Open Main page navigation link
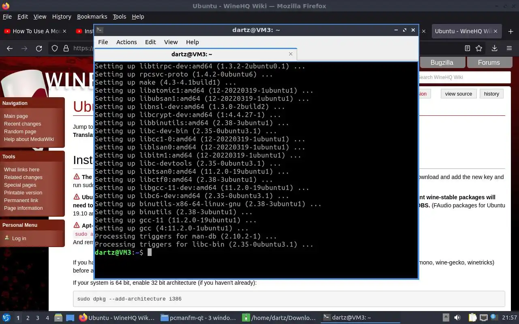Viewport: 519px width, 324px height. (x=16, y=116)
